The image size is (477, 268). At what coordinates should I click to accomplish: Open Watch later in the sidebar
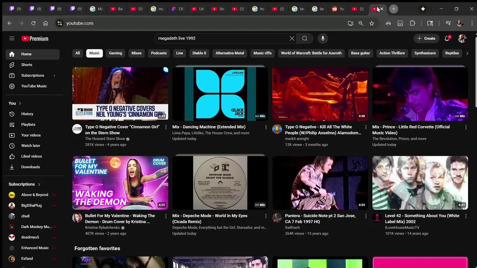[32, 146]
